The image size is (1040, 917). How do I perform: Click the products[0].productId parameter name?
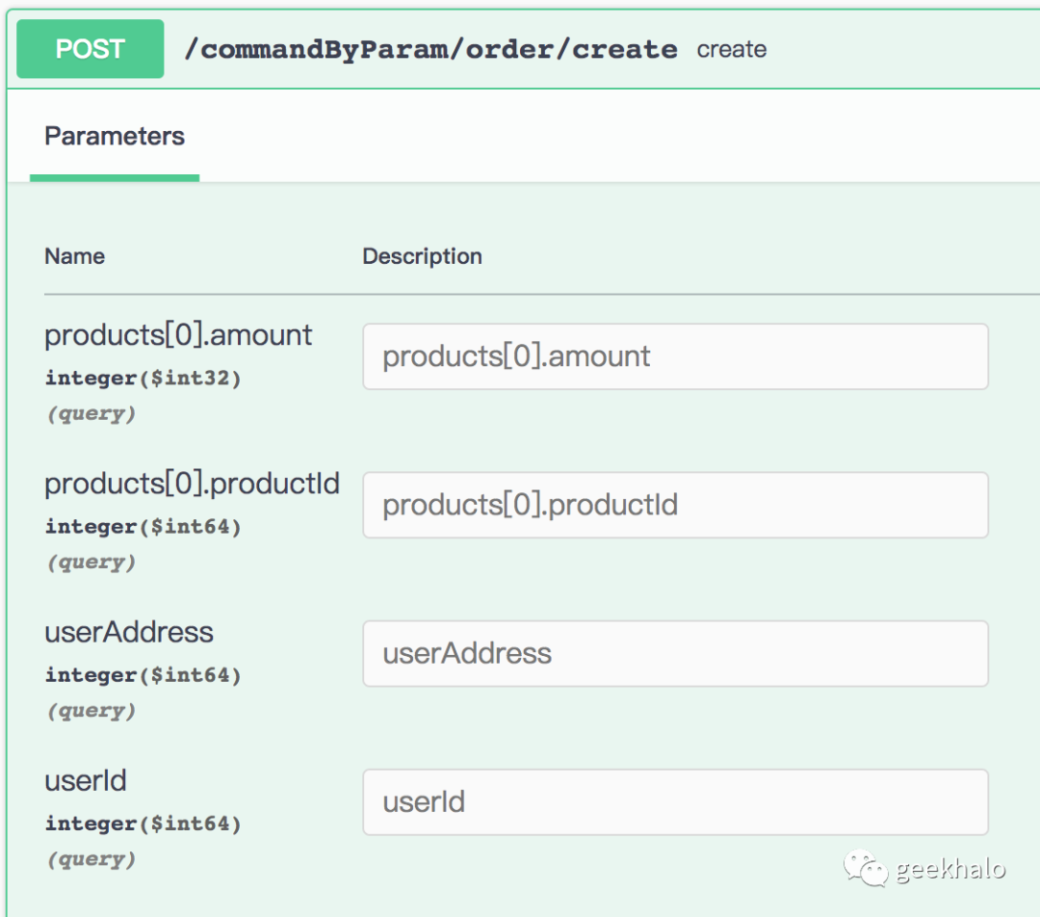point(192,484)
